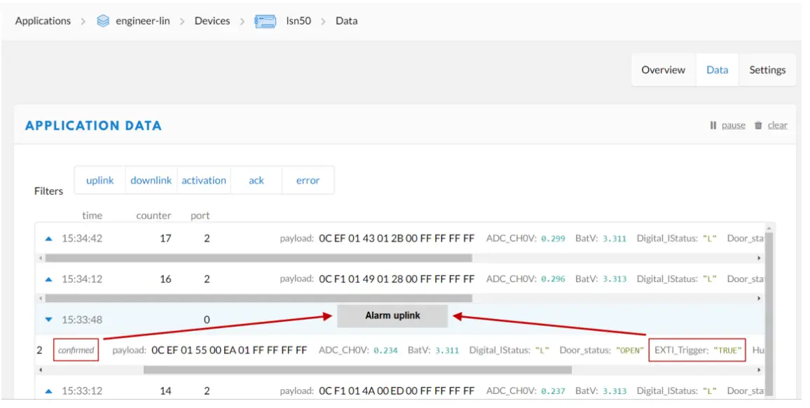Click payload 0C EF 01 55 00 EA

[x=229, y=350]
